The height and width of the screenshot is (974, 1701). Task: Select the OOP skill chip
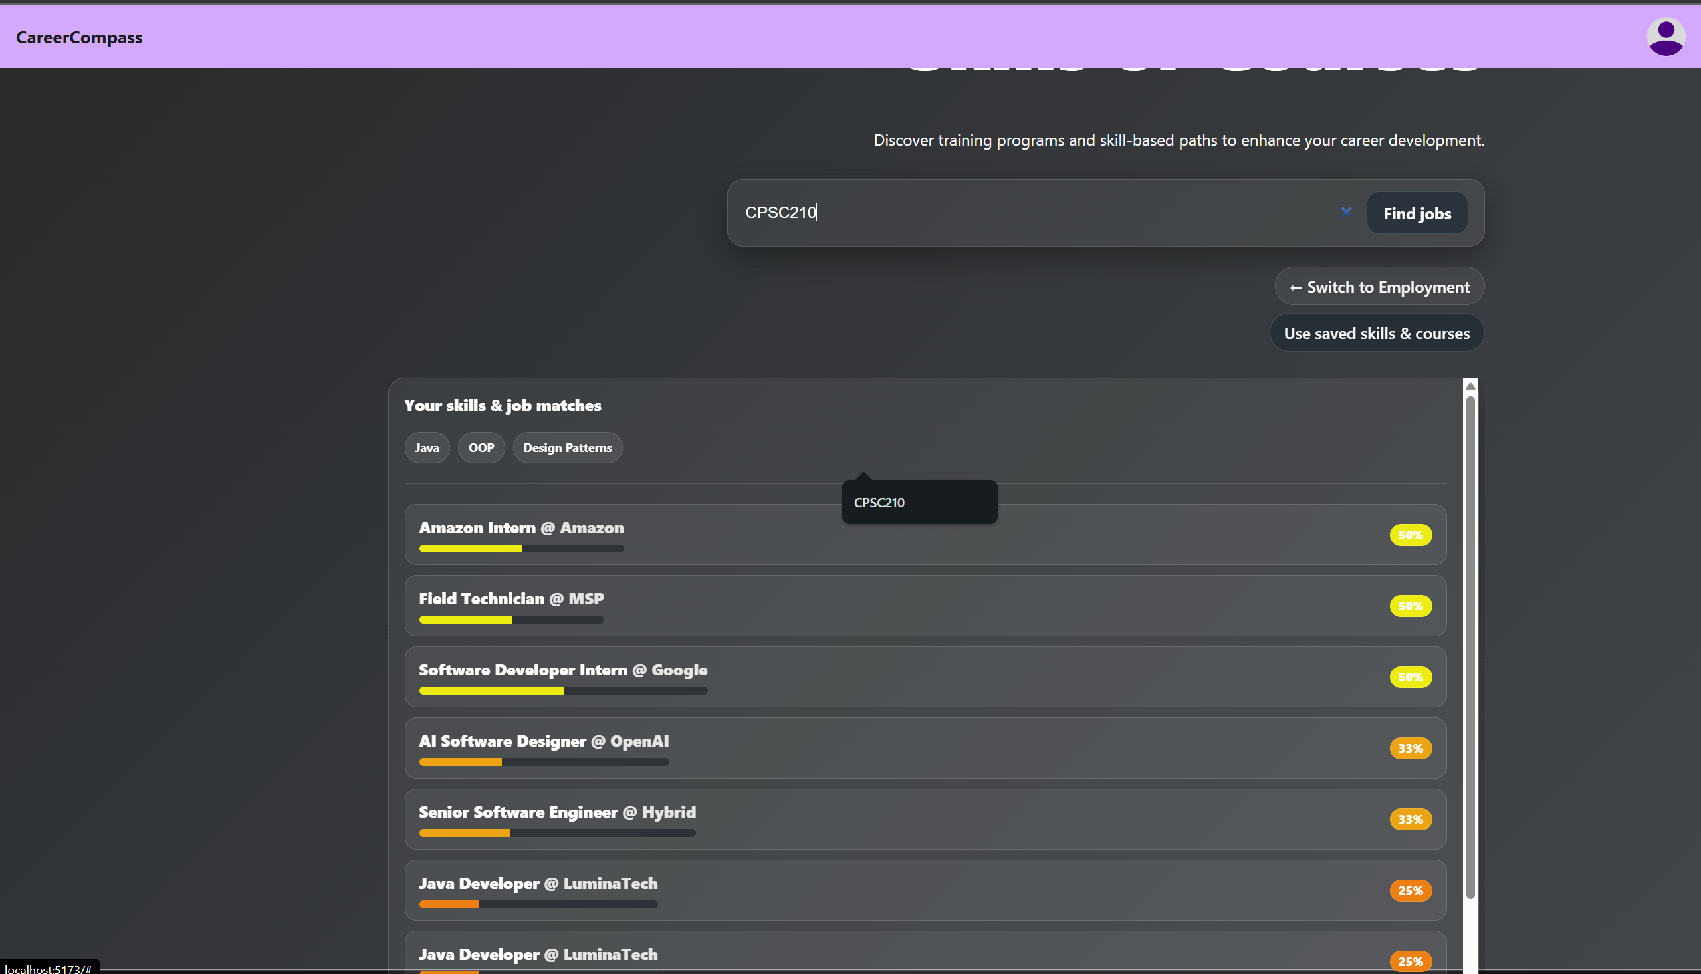(481, 448)
